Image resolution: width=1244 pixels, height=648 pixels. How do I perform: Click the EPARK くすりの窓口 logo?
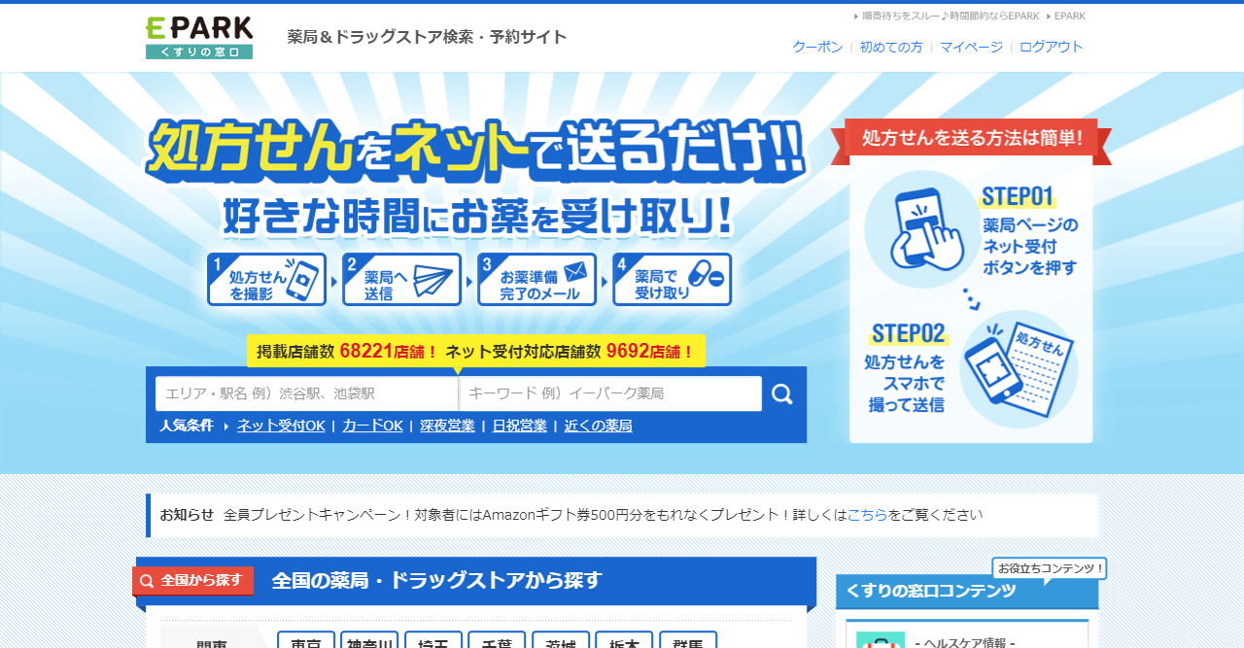[199, 38]
